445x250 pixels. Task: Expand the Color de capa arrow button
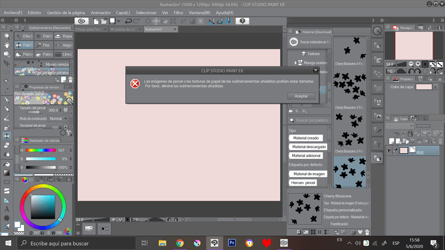click(435, 87)
